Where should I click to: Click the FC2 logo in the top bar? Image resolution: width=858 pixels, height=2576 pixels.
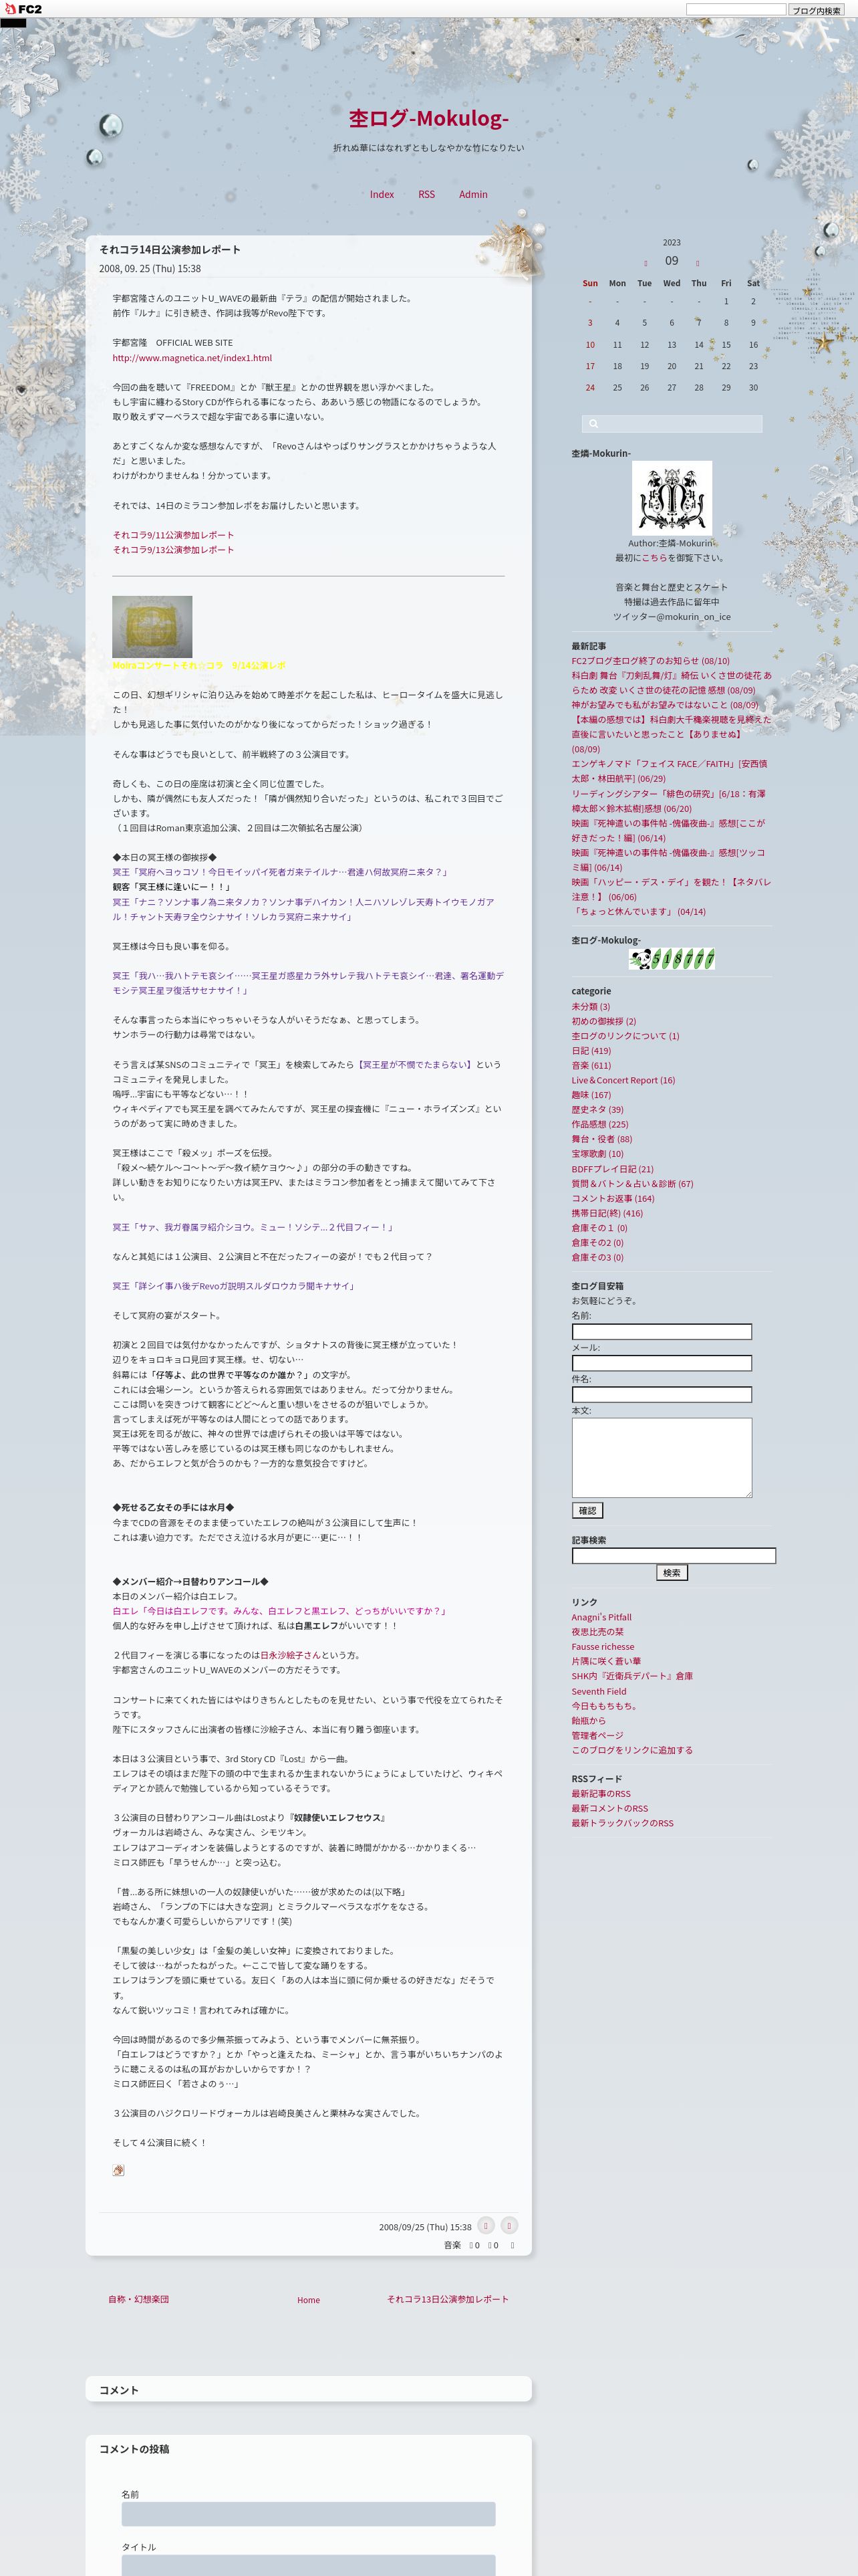point(22,9)
